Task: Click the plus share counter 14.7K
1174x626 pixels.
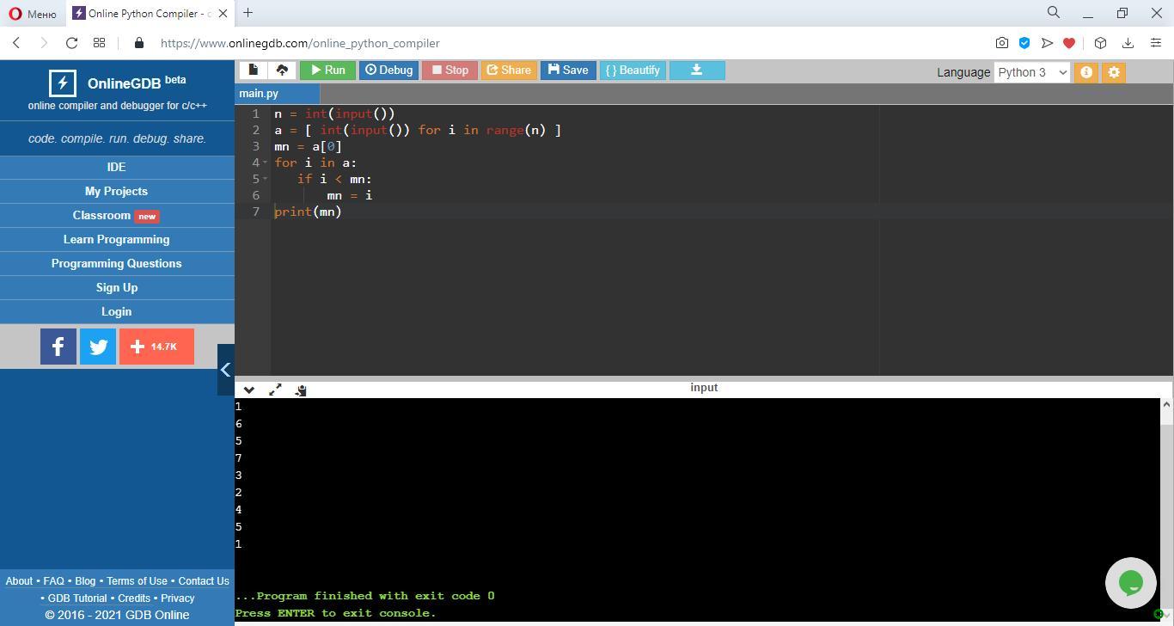Action: click(x=156, y=347)
